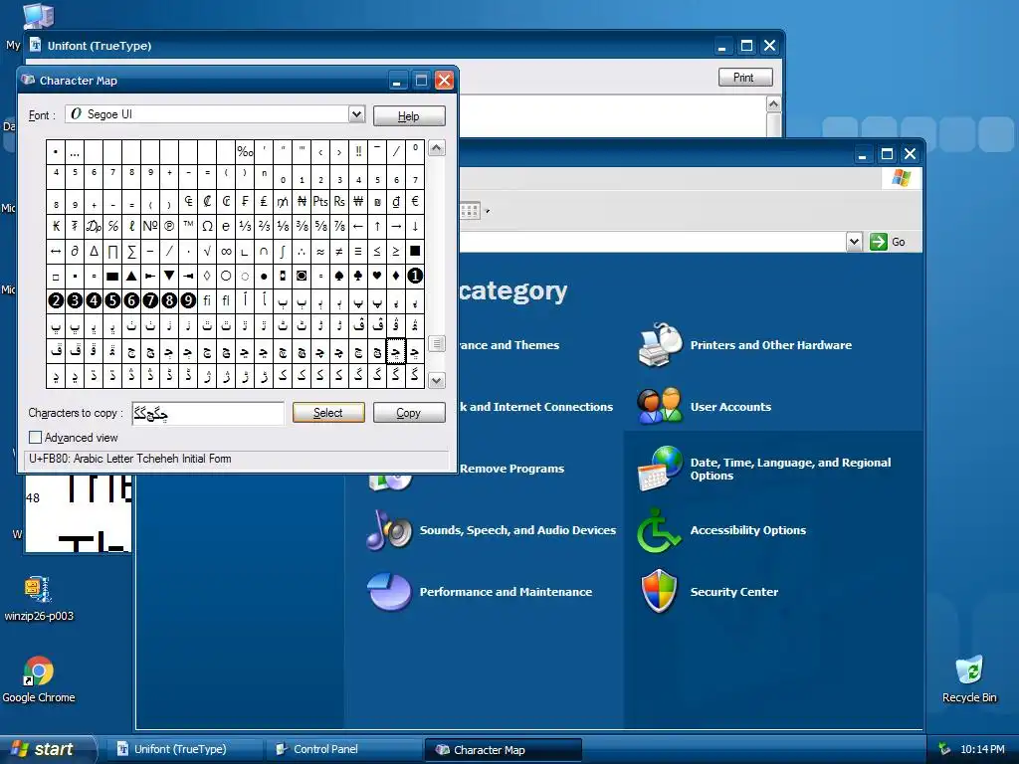Select the summation sigma character

tap(131, 251)
